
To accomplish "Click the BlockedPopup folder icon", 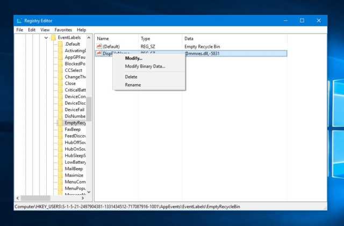I will pos(61,64).
